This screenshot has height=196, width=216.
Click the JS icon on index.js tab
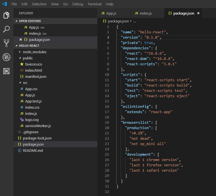click(x=137, y=13)
